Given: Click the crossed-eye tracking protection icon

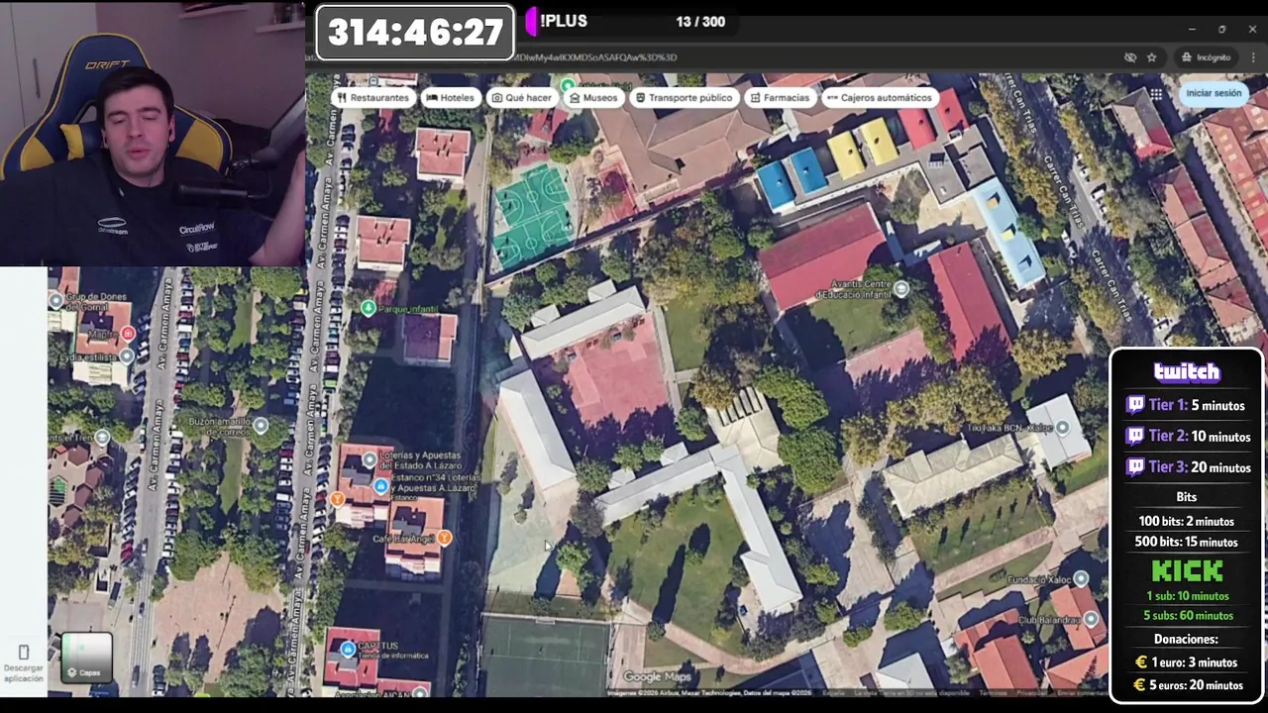Looking at the screenshot, I should [x=1130, y=57].
